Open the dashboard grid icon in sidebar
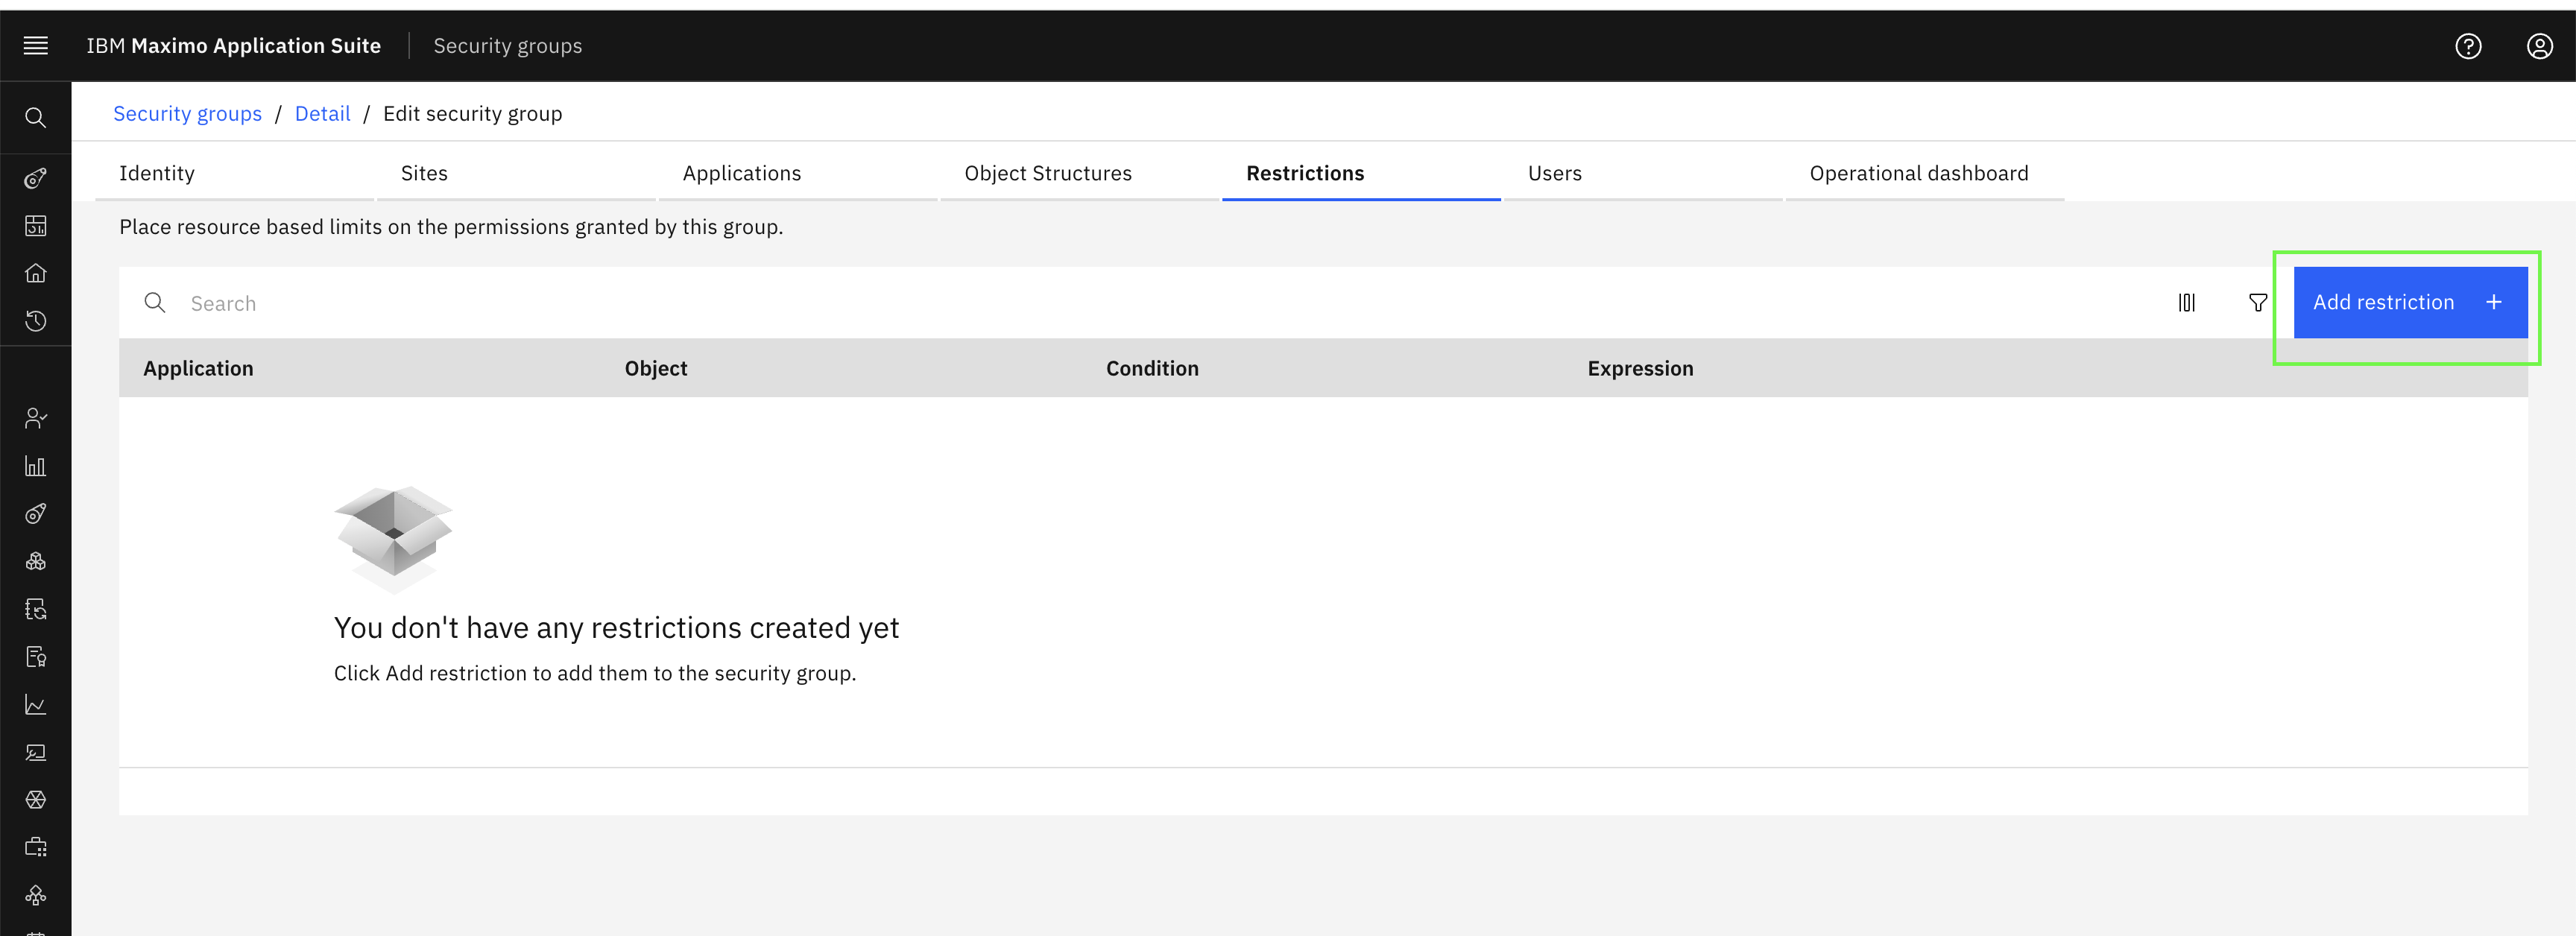The height and width of the screenshot is (936, 2576). click(36, 226)
